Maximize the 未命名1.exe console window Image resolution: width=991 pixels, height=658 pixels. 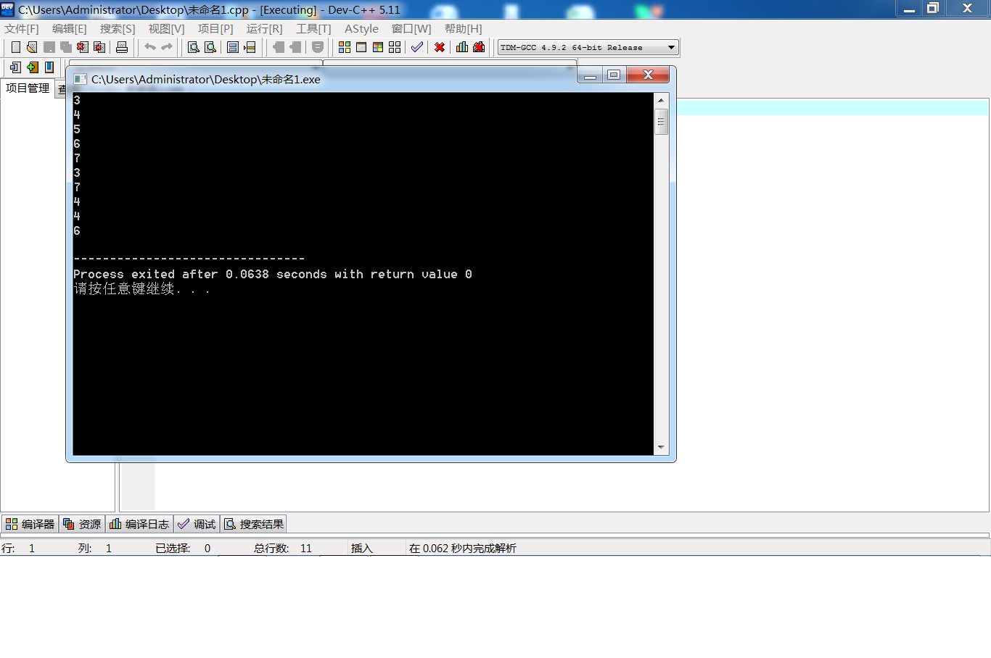pyautogui.click(x=614, y=75)
